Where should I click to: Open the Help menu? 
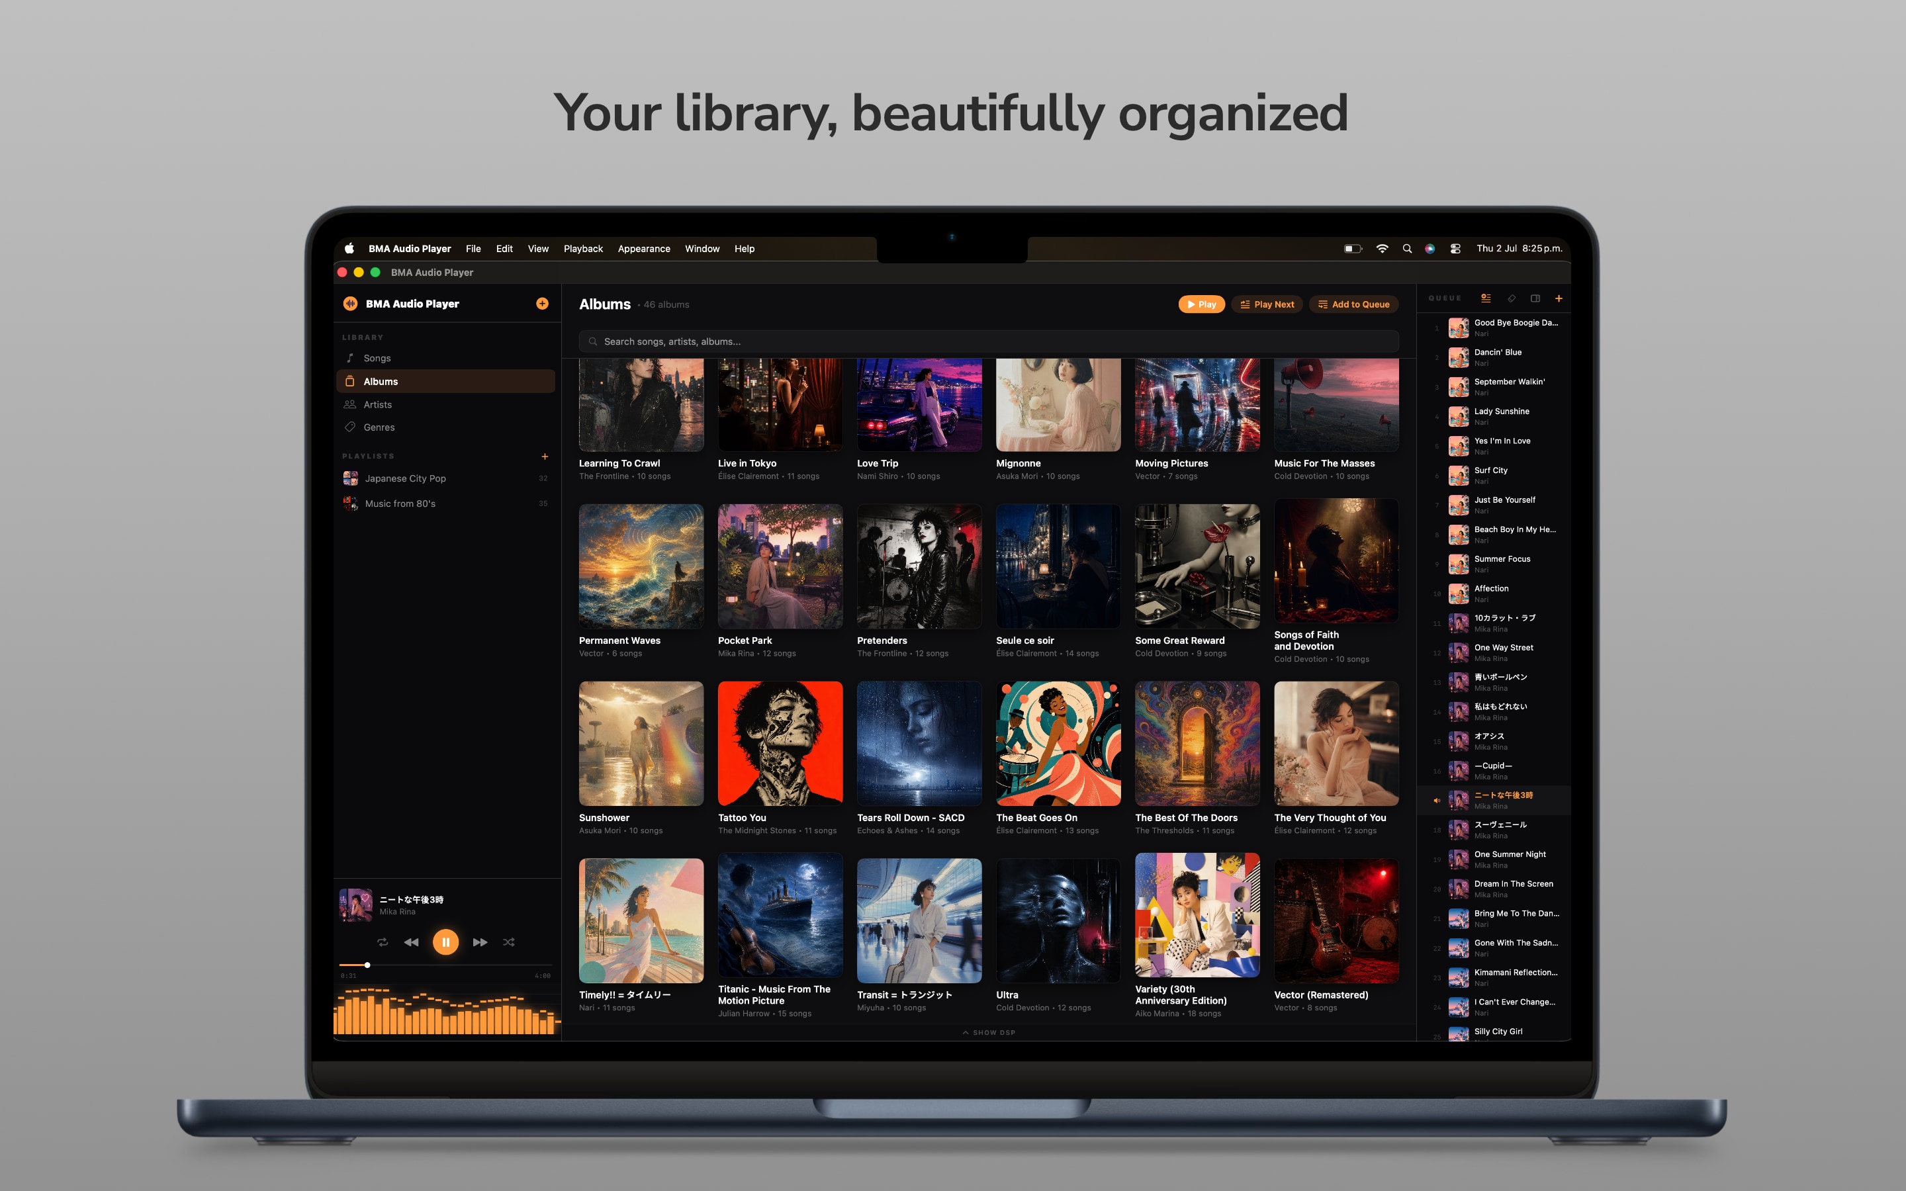point(745,248)
